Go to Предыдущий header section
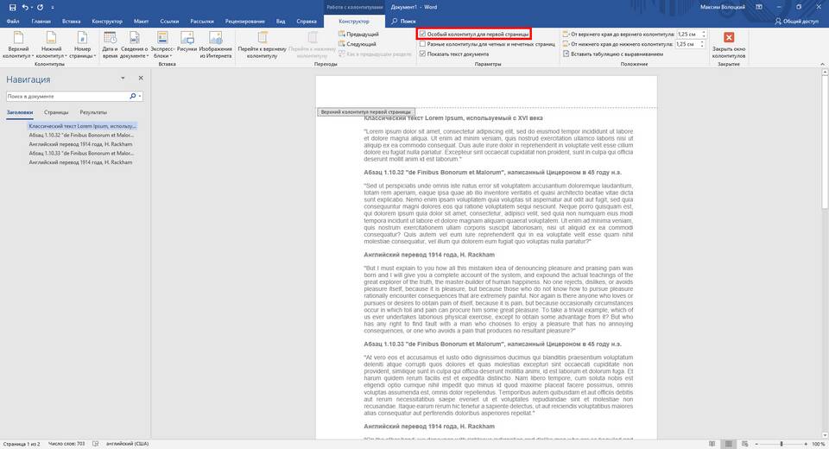829x449 pixels. coord(358,34)
